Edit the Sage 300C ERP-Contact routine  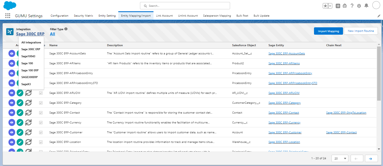coord(20,113)
